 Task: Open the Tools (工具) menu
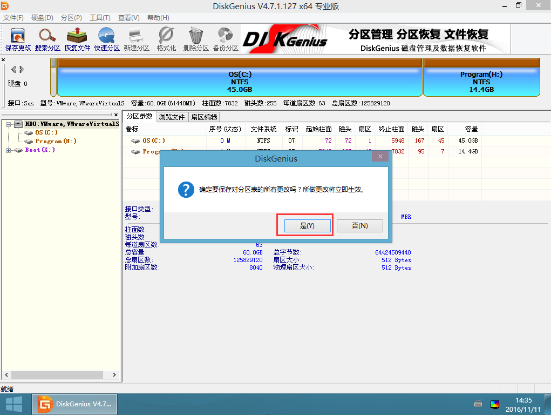coord(100,18)
